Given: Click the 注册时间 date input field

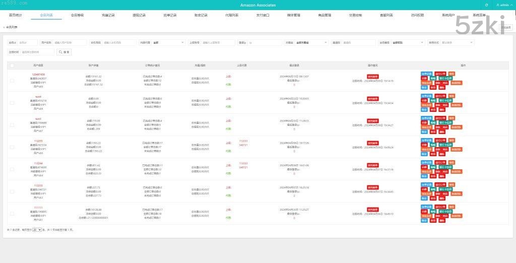Looking at the screenshot, I should [37, 52].
